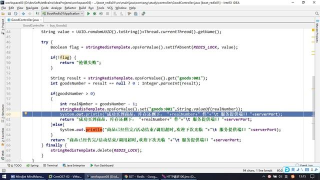This screenshot has height=180, width=320.
Task: Open the Tools menu
Action: [100, 8]
